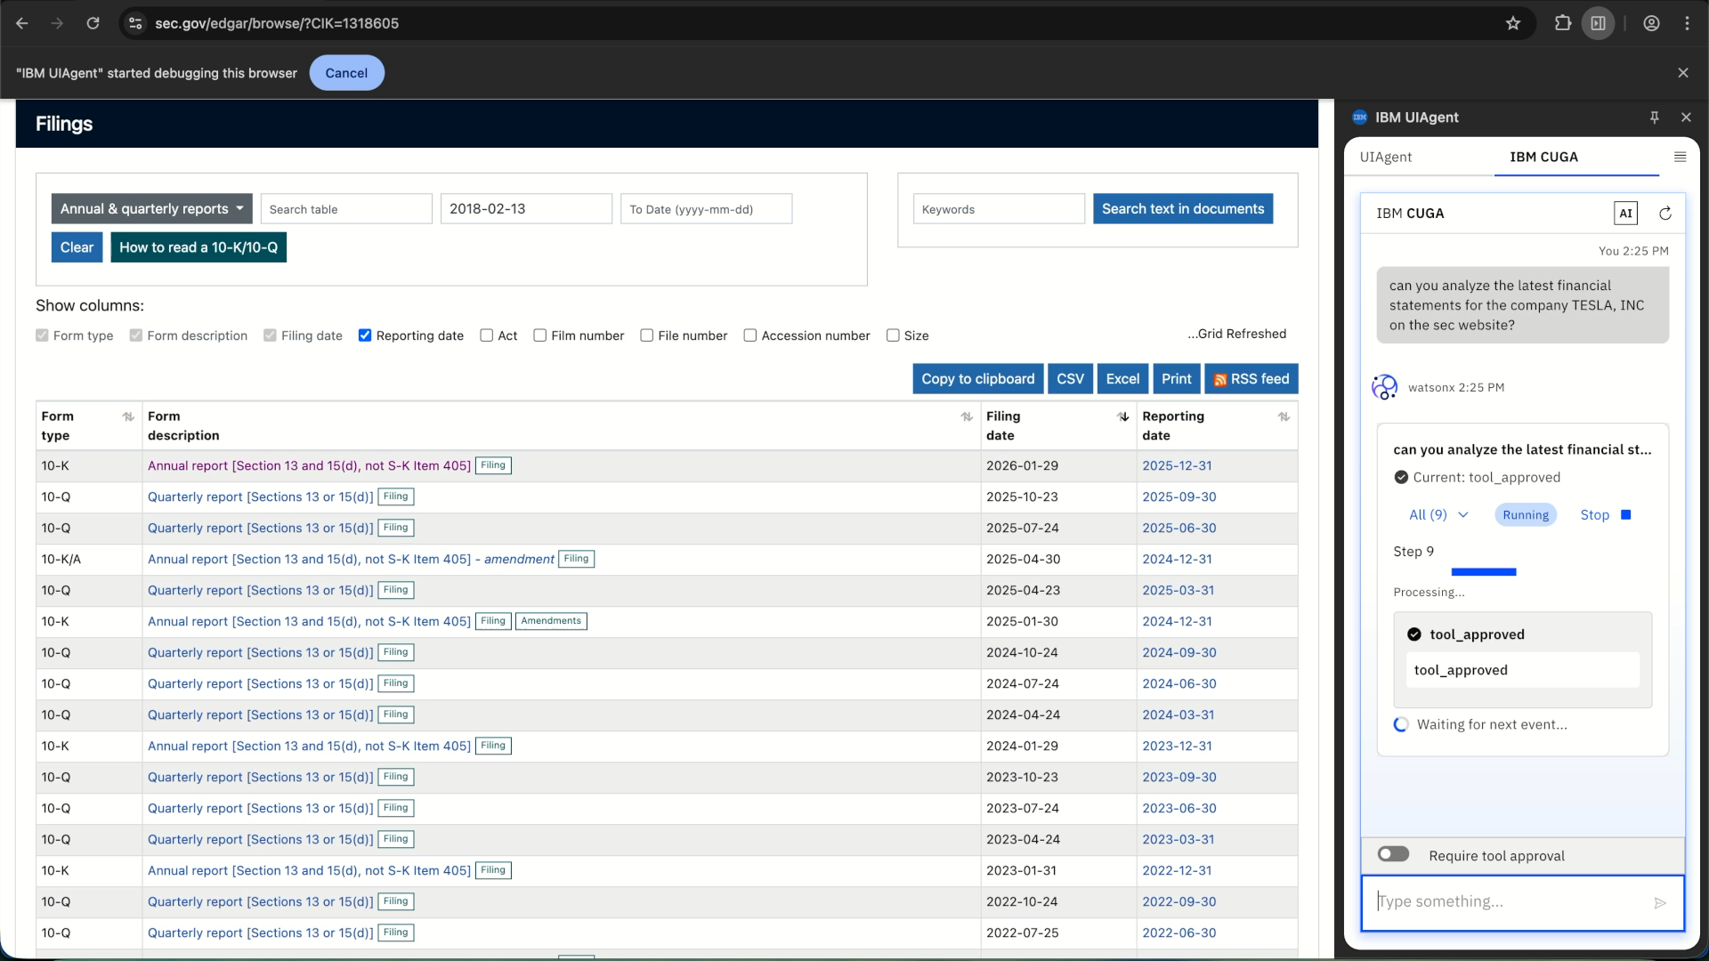This screenshot has height=961, width=1709.
Task: Click the From Date field showing 2018-02-13
Action: 526,209
